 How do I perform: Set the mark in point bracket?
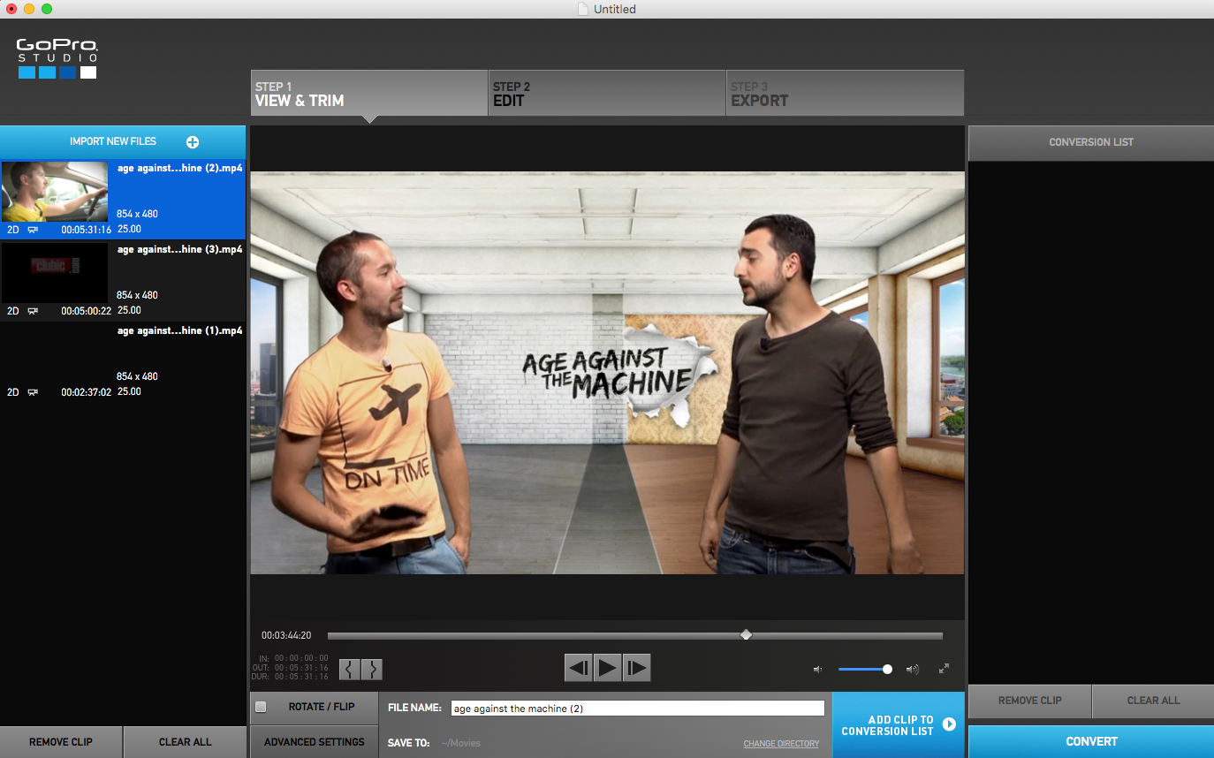pyautogui.click(x=351, y=669)
